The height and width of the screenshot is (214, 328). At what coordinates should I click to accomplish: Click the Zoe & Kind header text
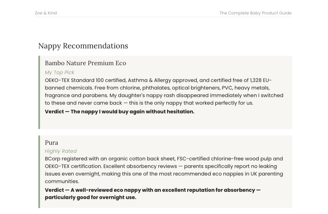click(x=46, y=13)
